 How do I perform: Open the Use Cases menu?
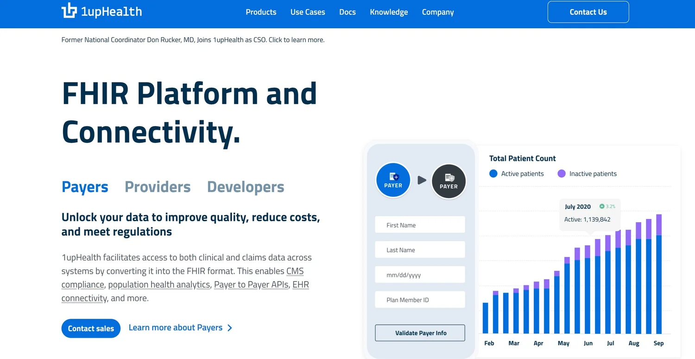(x=308, y=12)
